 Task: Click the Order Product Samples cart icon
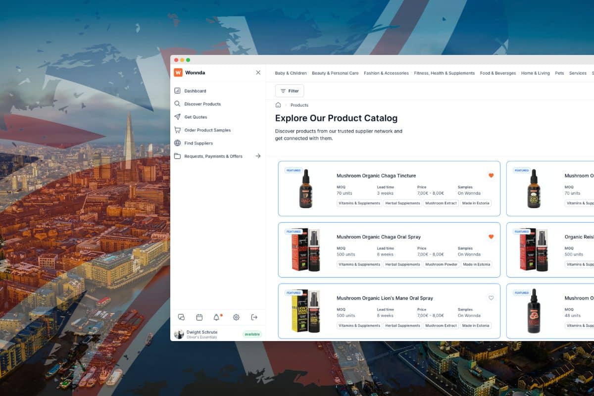177,130
